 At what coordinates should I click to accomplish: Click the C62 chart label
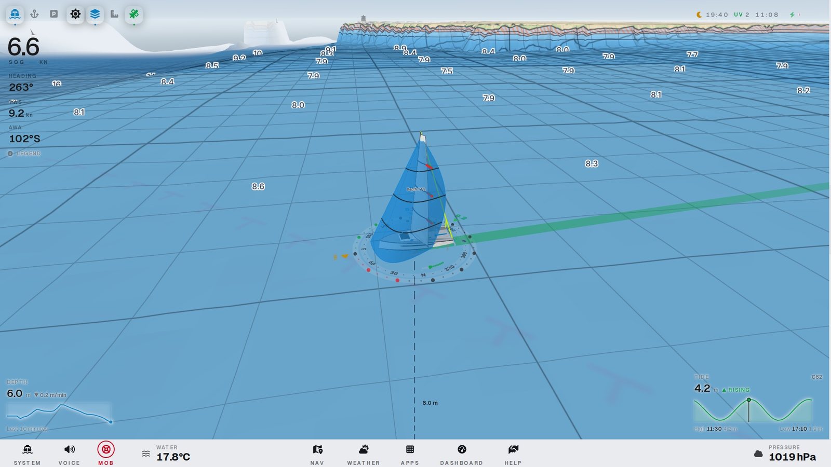click(816, 377)
